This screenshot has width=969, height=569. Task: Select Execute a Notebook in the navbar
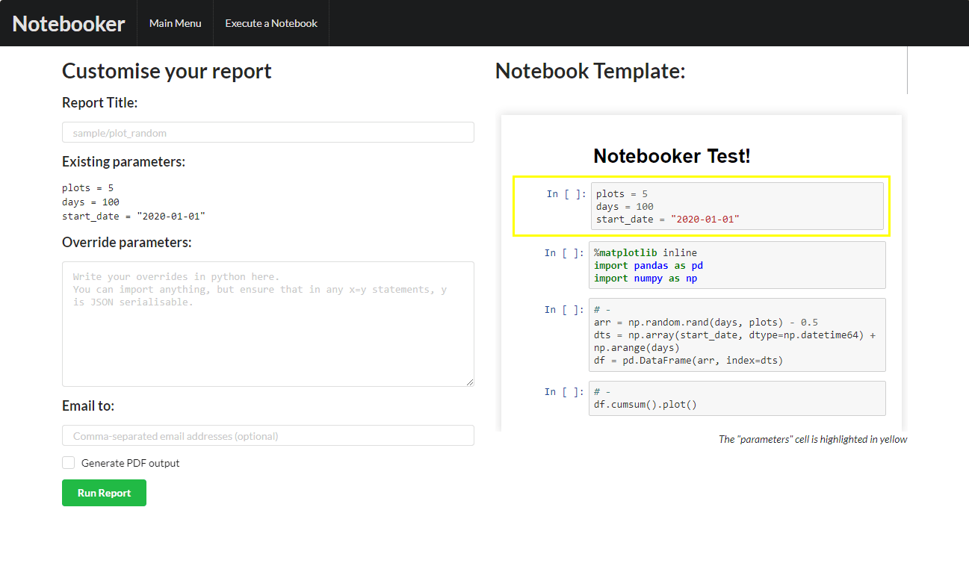[271, 23]
